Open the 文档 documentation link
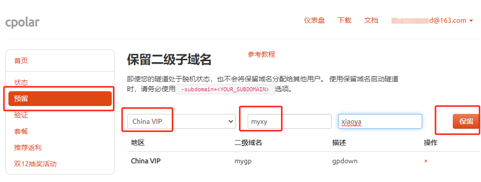The height and width of the screenshot is (182, 481). 371,21
